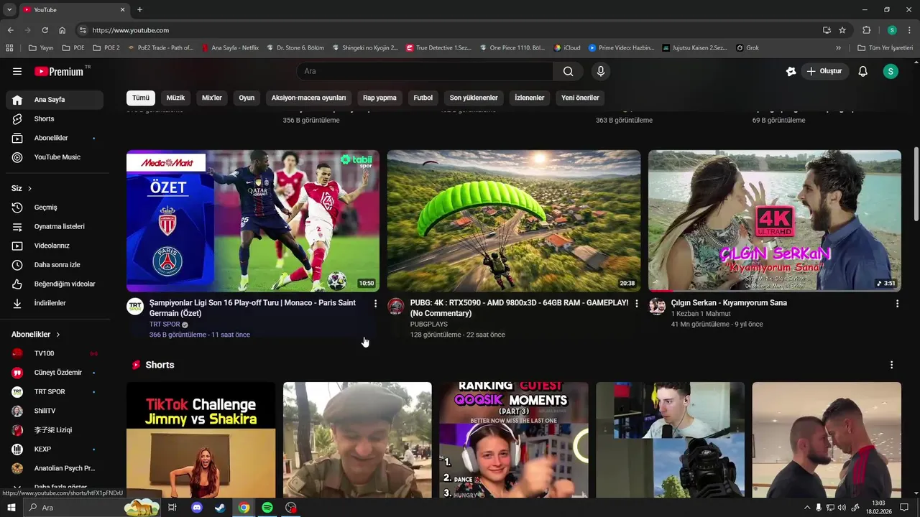Image resolution: width=920 pixels, height=517 pixels.
Task: Go to Abonelikler in the sidebar
Action: 55,138
